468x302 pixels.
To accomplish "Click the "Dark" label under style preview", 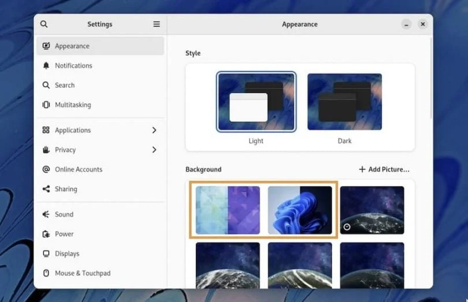I will tap(344, 141).
